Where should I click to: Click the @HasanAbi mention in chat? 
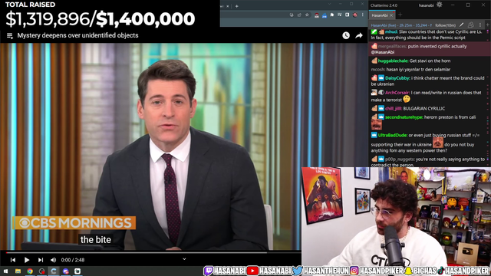pos(383,52)
